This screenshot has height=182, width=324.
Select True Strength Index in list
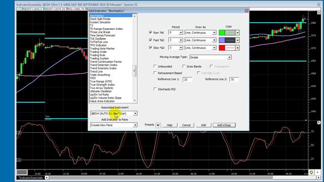102,85
